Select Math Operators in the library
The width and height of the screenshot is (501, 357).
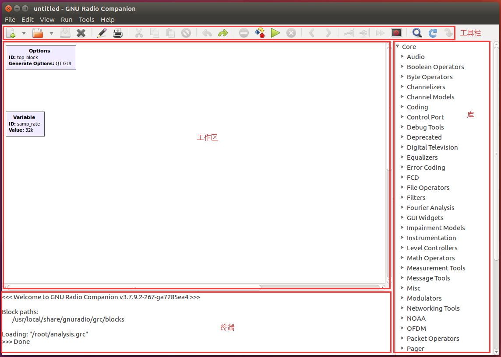coord(430,258)
